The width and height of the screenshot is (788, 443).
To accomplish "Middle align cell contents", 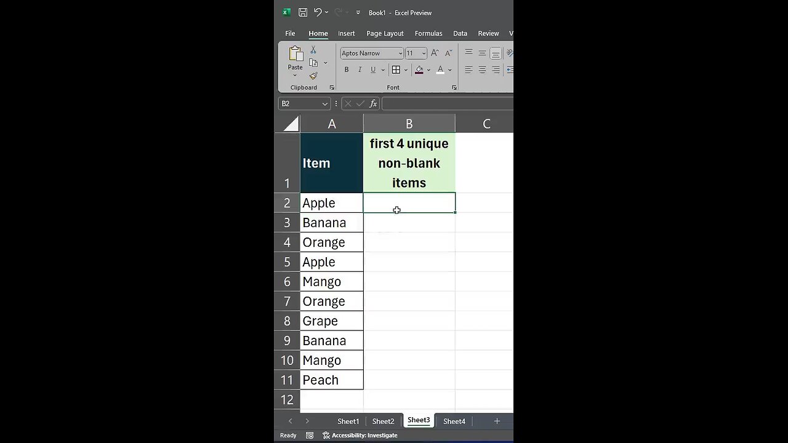I will [482, 53].
